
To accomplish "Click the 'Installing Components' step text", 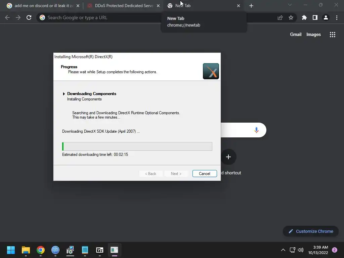I will tap(84, 99).
